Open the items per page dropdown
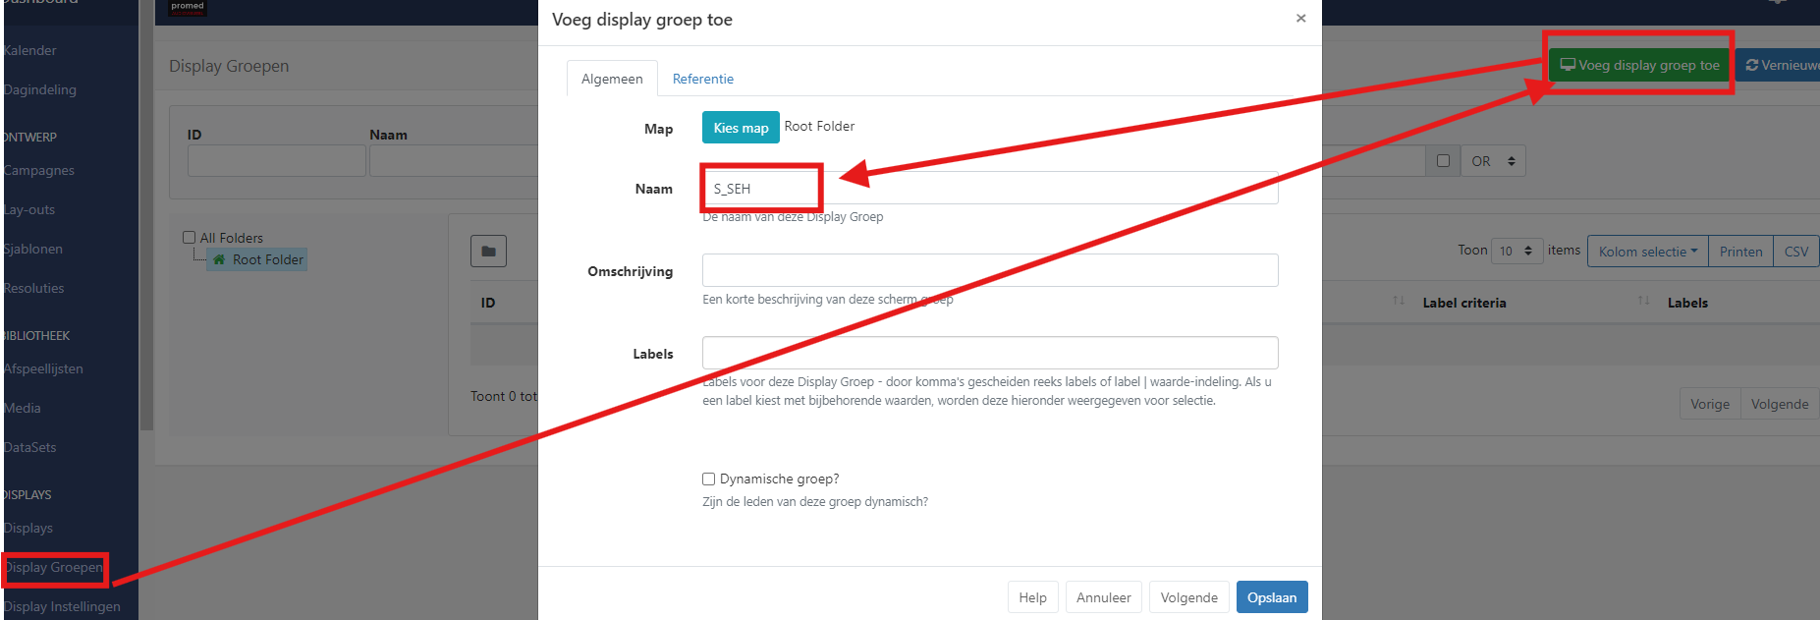This screenshot has width=1820, height=620. pos(1517,252)
